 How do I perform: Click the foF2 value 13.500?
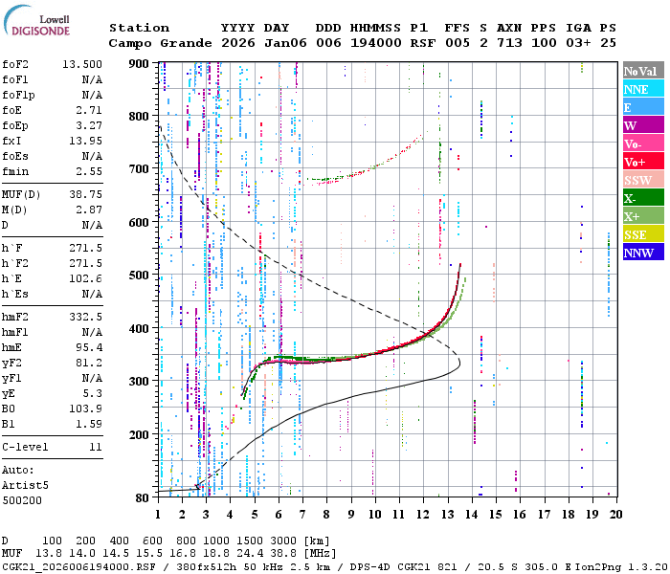(x=82, y=64)
